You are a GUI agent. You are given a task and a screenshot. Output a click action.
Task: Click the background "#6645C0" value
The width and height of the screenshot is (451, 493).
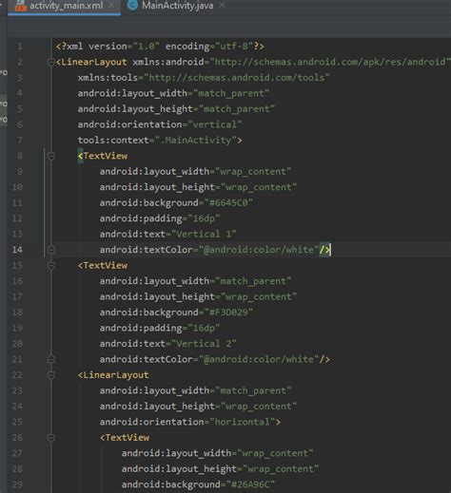pyautogui.click(x=228, y=202)
